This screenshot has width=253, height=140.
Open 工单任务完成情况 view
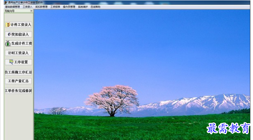point(18,91)
